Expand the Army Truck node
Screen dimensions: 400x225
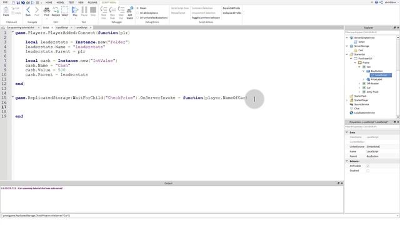[359, 92]
